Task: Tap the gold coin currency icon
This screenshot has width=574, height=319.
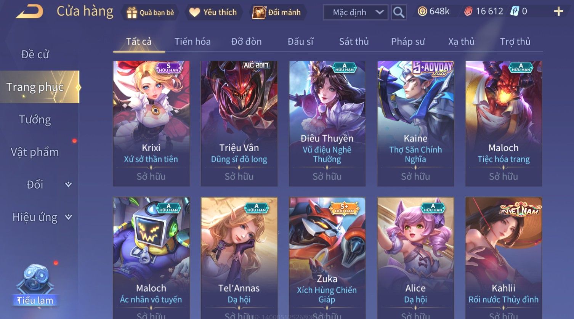Action: click(x=422, y=11)
